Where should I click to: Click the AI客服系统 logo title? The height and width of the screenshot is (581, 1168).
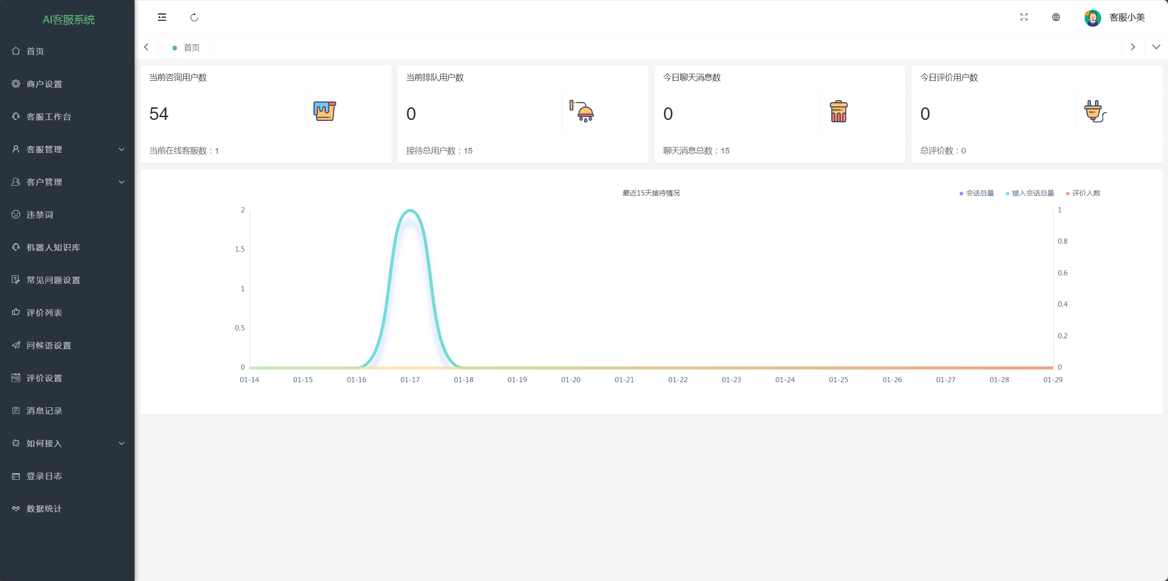click(69, 20)
